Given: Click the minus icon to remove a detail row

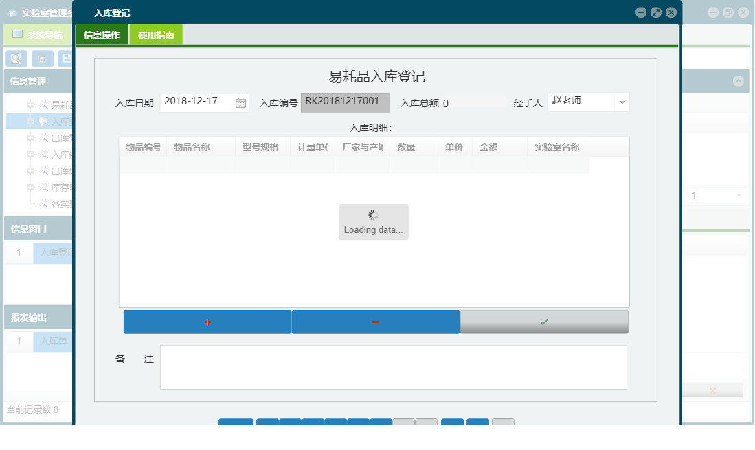Looking at the screenshot, I should coord(376,321).
